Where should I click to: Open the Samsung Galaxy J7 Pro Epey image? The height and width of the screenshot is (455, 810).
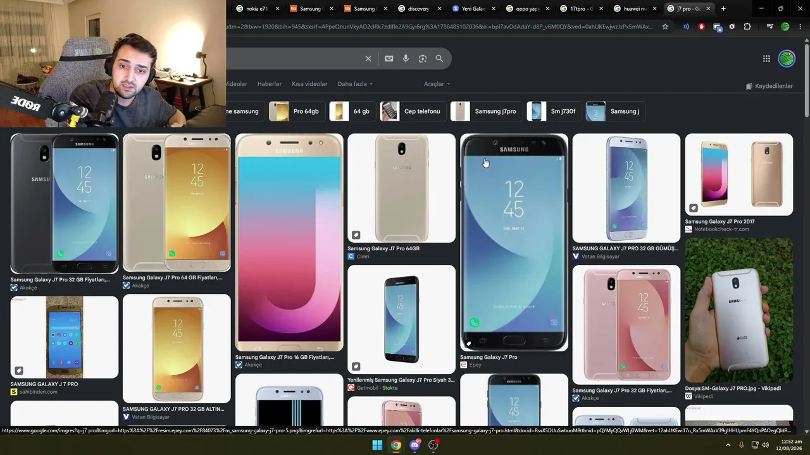[x=514, y=242]
